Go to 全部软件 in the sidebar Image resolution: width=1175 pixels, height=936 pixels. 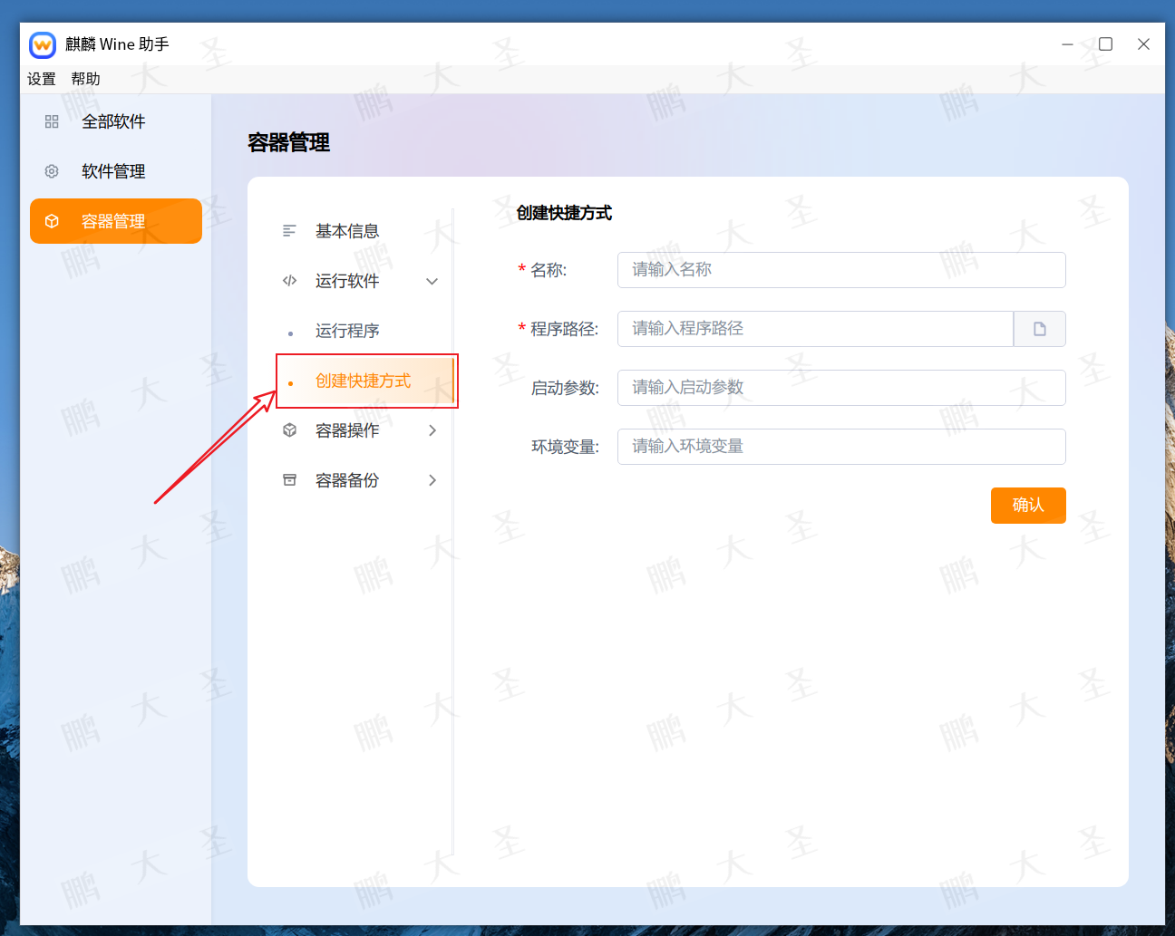[116, 121]
